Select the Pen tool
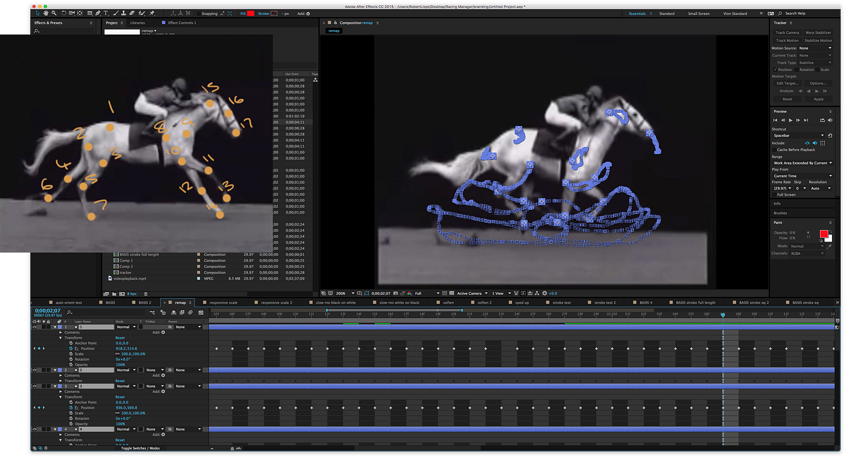This screenshot has width=846, height=458. coord(98,13)
